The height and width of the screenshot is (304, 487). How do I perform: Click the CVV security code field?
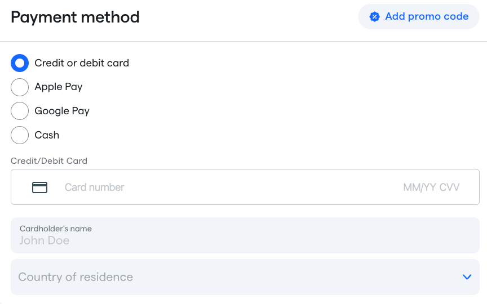click(x=449, y=187)
